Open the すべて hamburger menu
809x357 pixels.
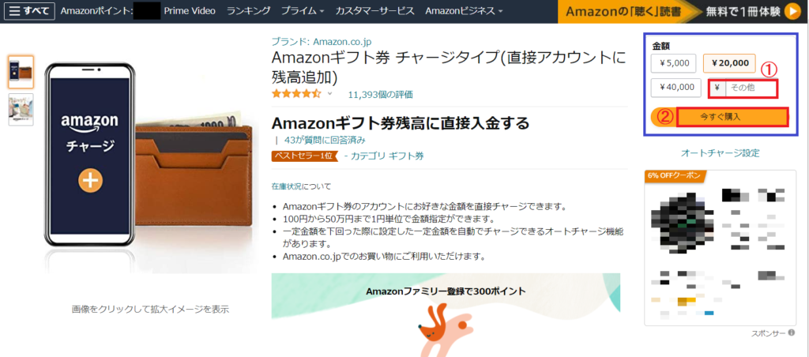tap(29, 11)
